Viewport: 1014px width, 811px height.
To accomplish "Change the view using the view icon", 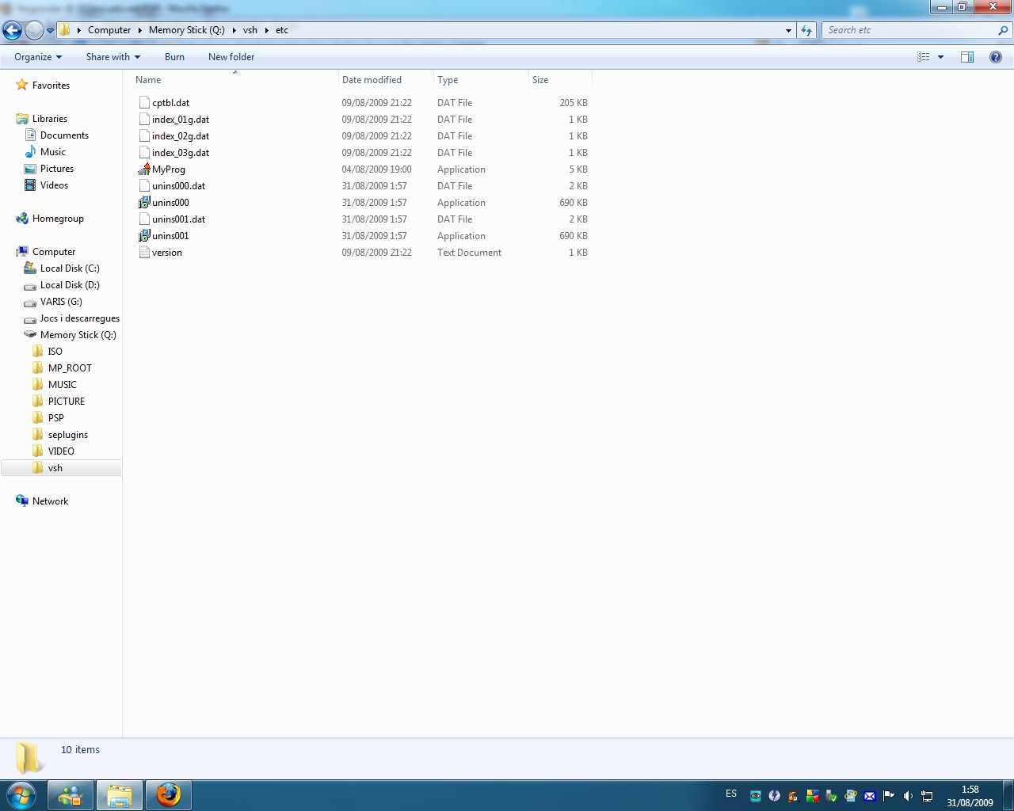I will tap(923, 57).
